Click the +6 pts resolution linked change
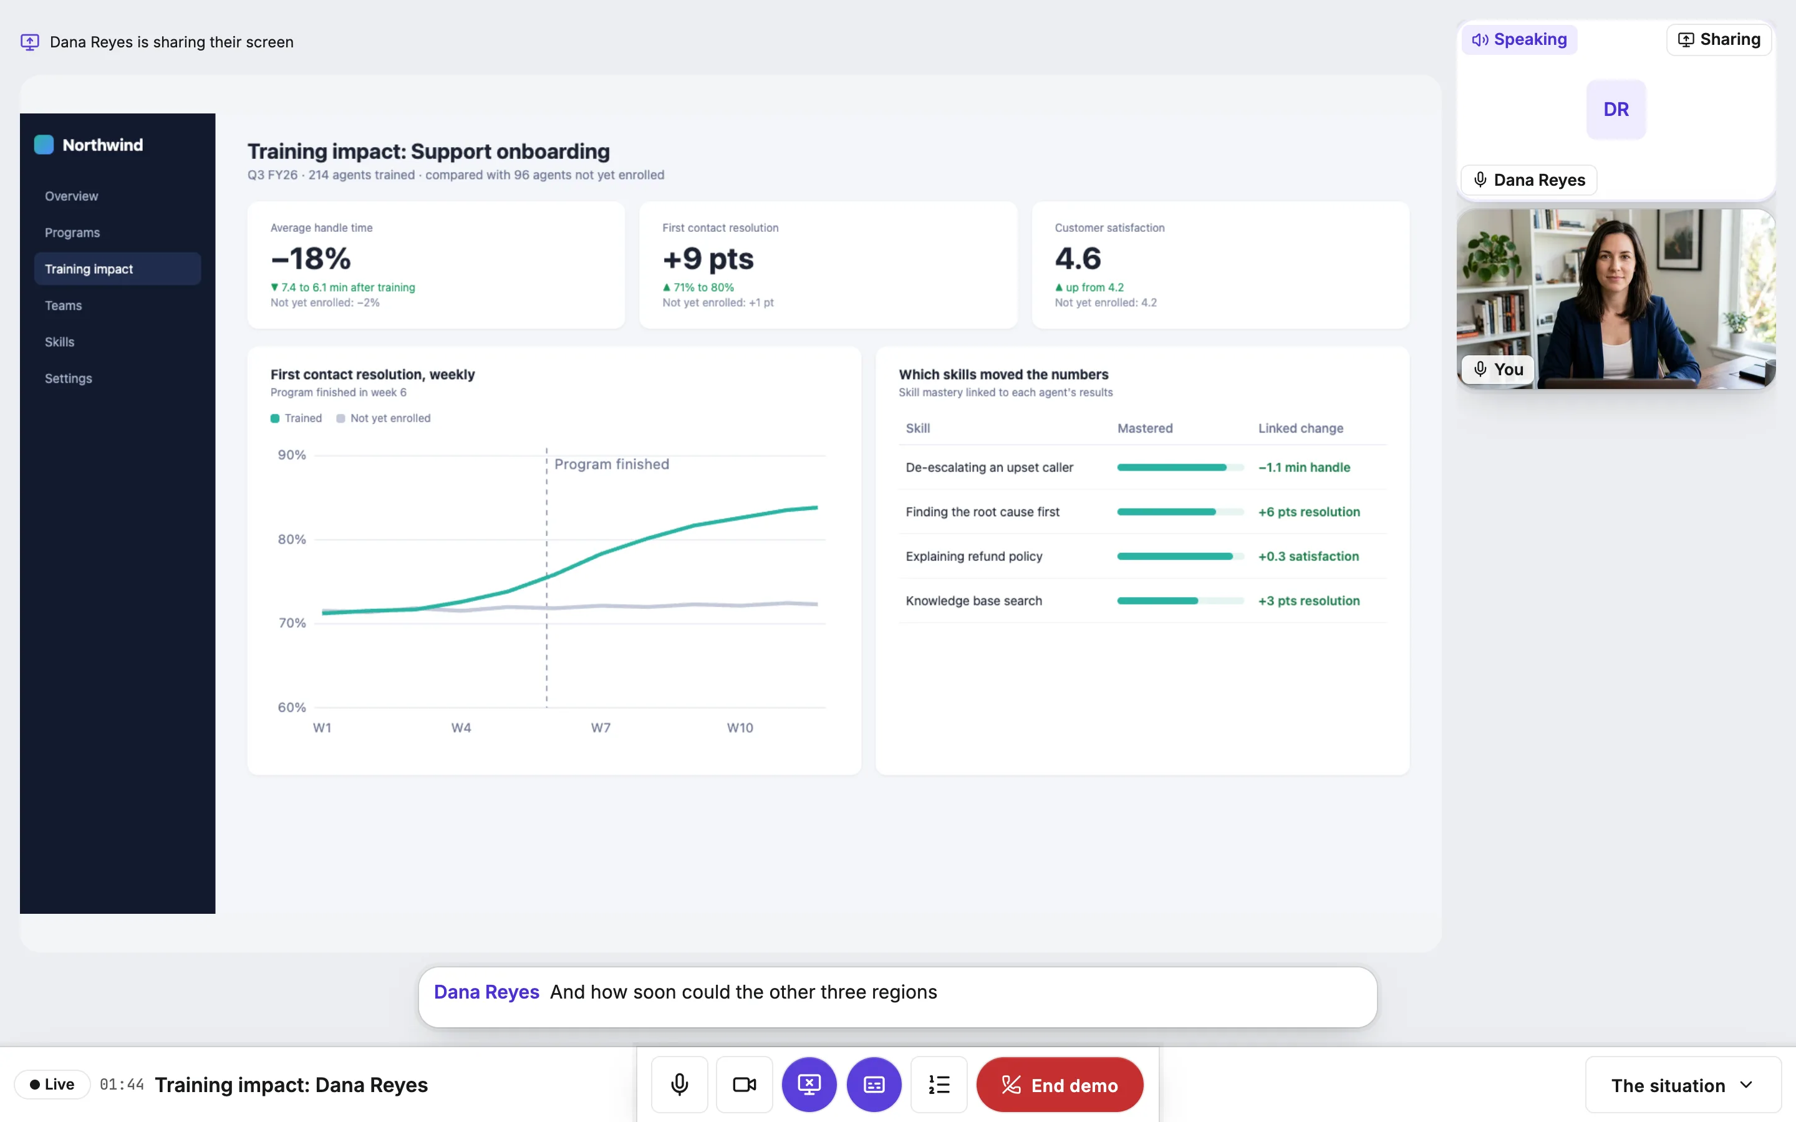The width and height of the screenshot is (1796, 1122). (1309, 512)
